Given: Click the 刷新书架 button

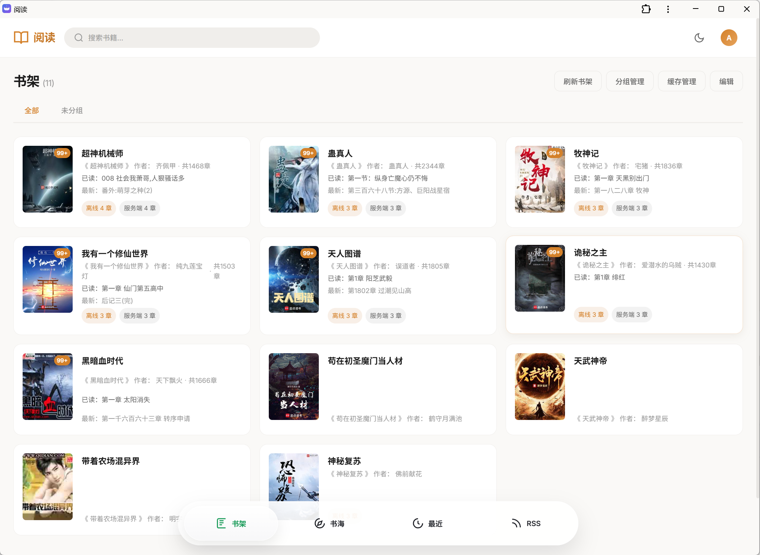Looking at the screenshot, I should click(578, 81).
